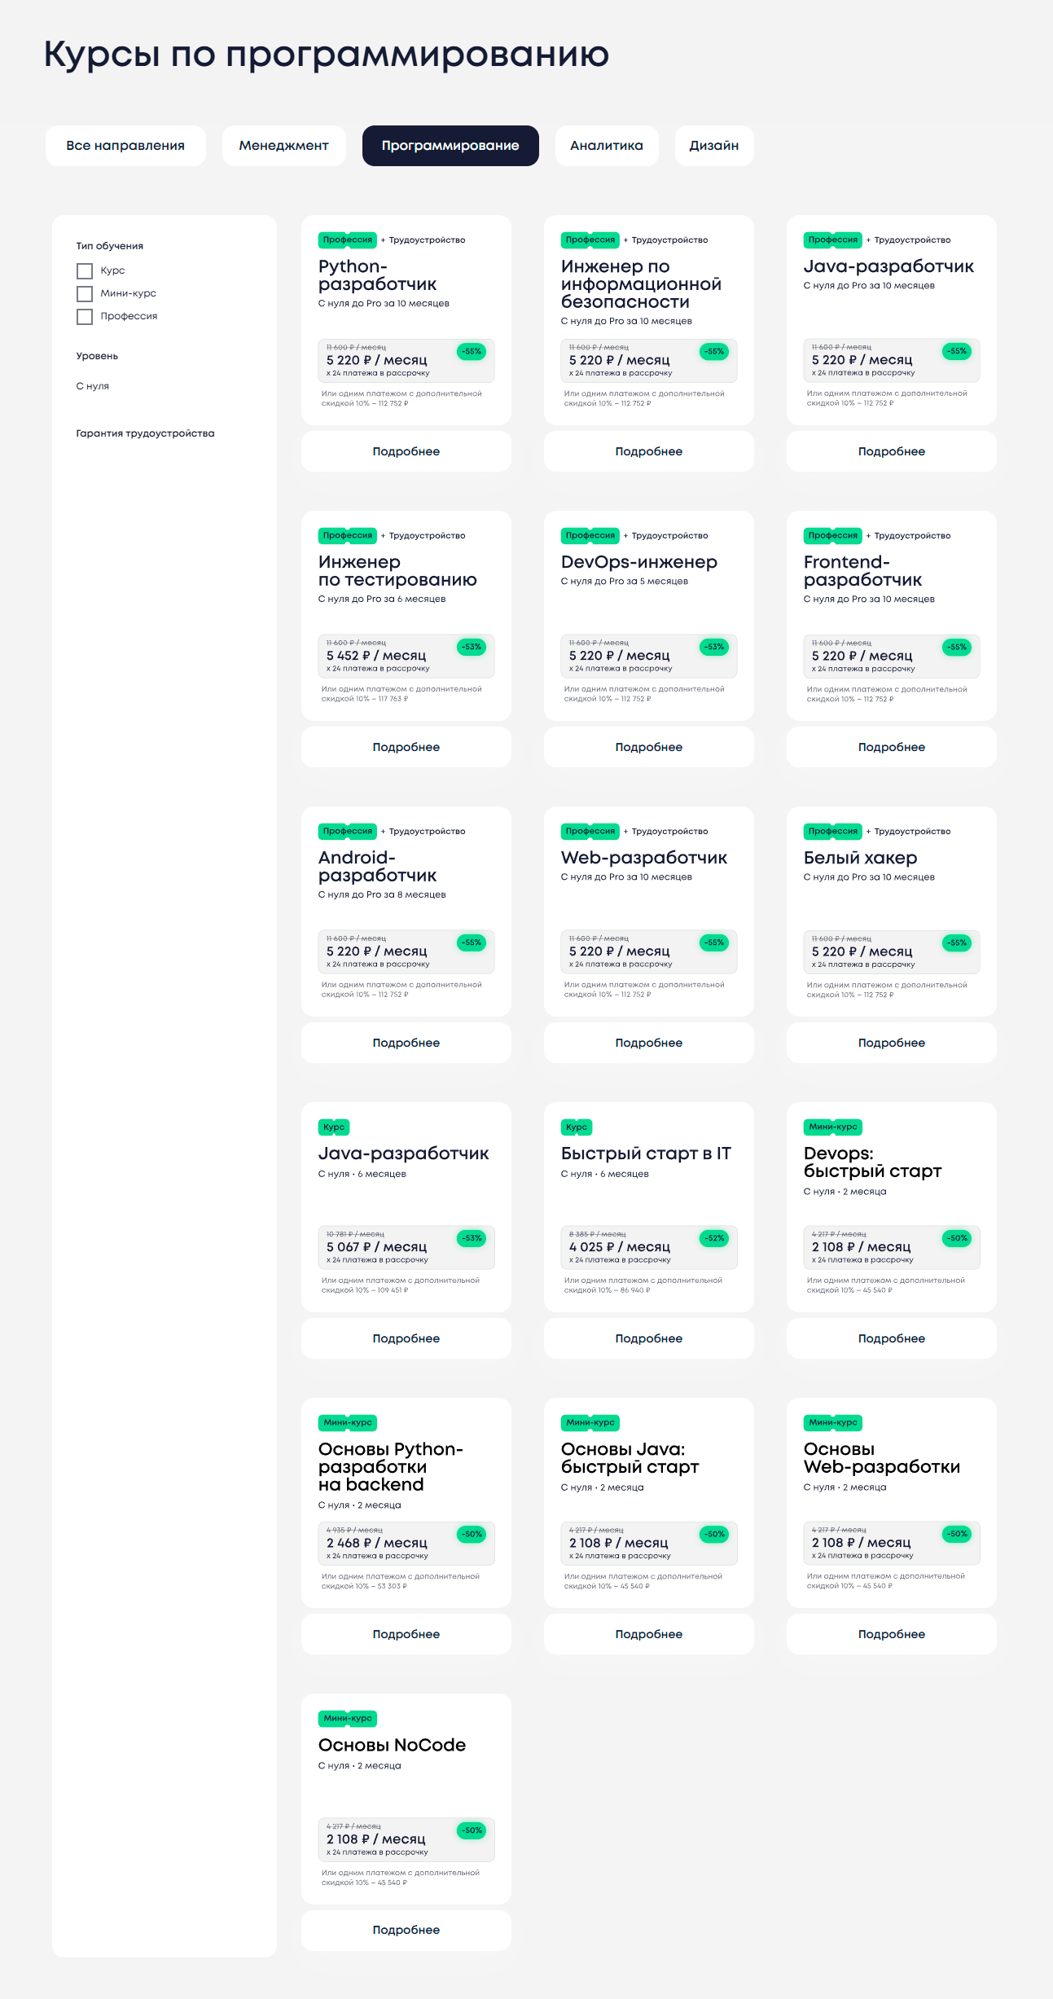The image size is (1053, 1999).
Task: Select the Аналитика tab
Action: coord(606,146)
